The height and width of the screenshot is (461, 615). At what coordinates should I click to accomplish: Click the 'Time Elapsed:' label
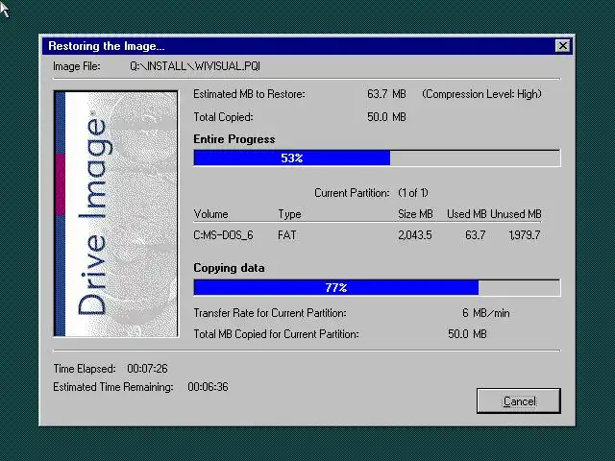[85, 369]
